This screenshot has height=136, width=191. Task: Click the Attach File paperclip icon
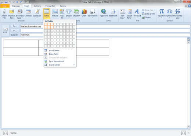click(4, 14)
